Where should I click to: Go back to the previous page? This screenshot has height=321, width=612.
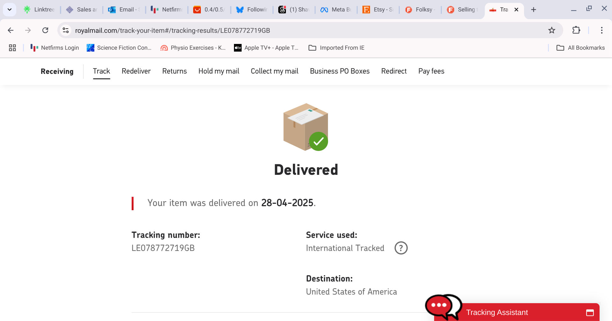(x=11, y=30)
